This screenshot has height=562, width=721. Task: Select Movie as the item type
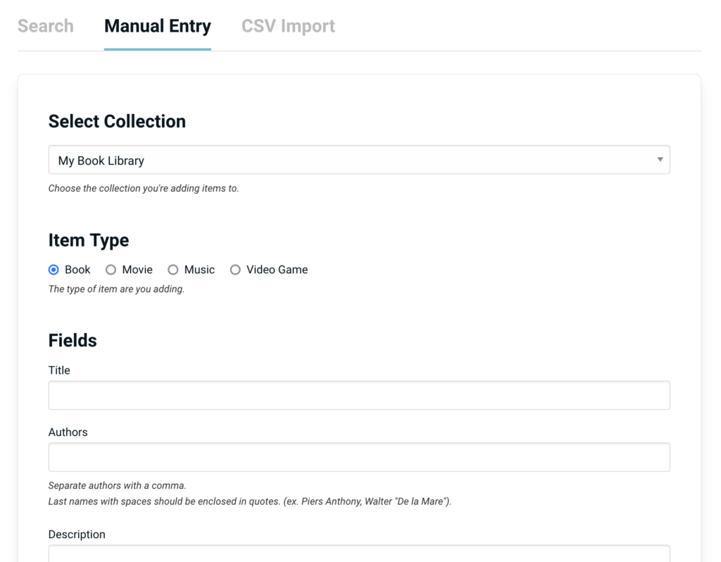point(111,270)
